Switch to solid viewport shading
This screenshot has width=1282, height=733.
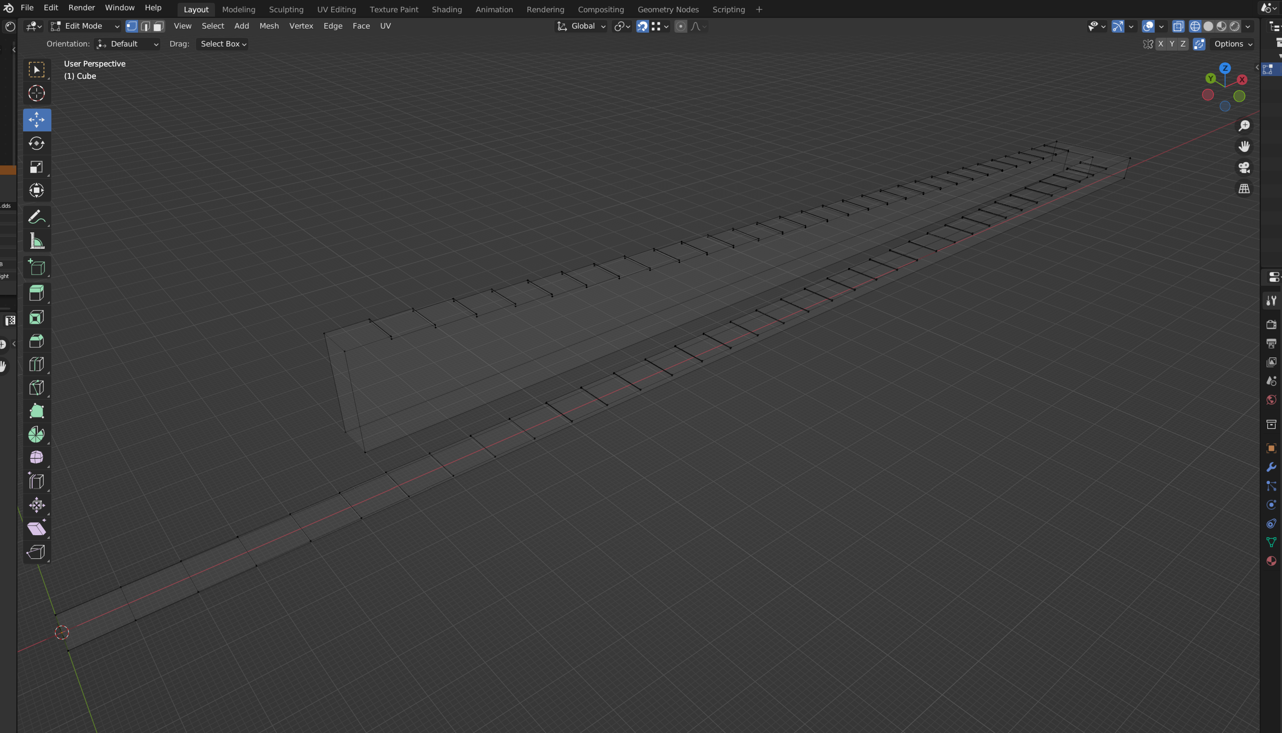click(1208, 26)
